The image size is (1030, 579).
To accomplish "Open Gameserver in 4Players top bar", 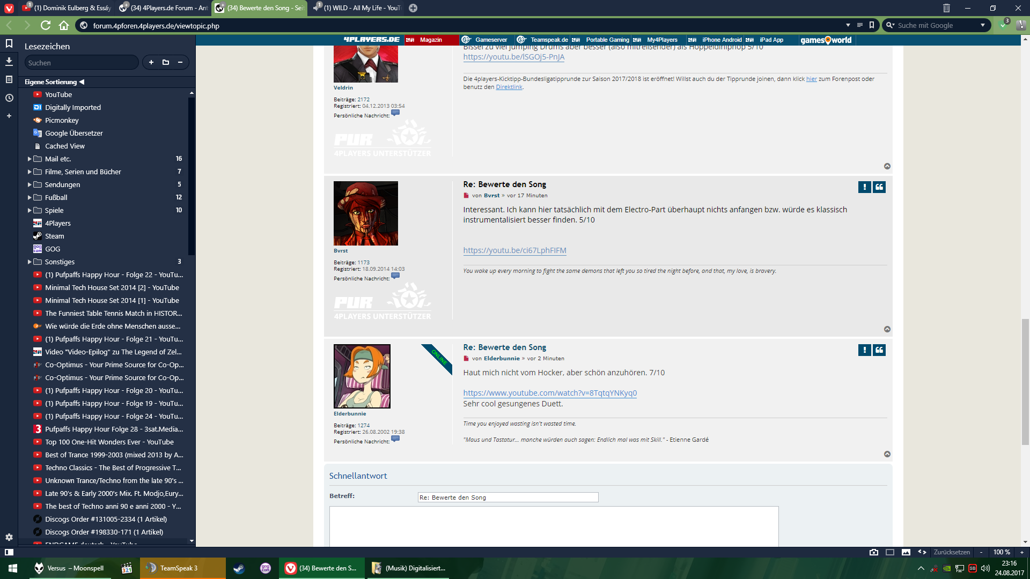I will pos(484,40).
